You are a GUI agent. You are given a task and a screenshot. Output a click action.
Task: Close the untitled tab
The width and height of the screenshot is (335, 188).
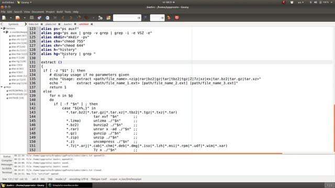(92, 25)
